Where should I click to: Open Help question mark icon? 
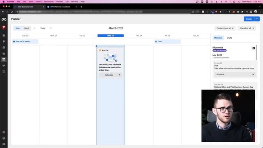[4, 138]
